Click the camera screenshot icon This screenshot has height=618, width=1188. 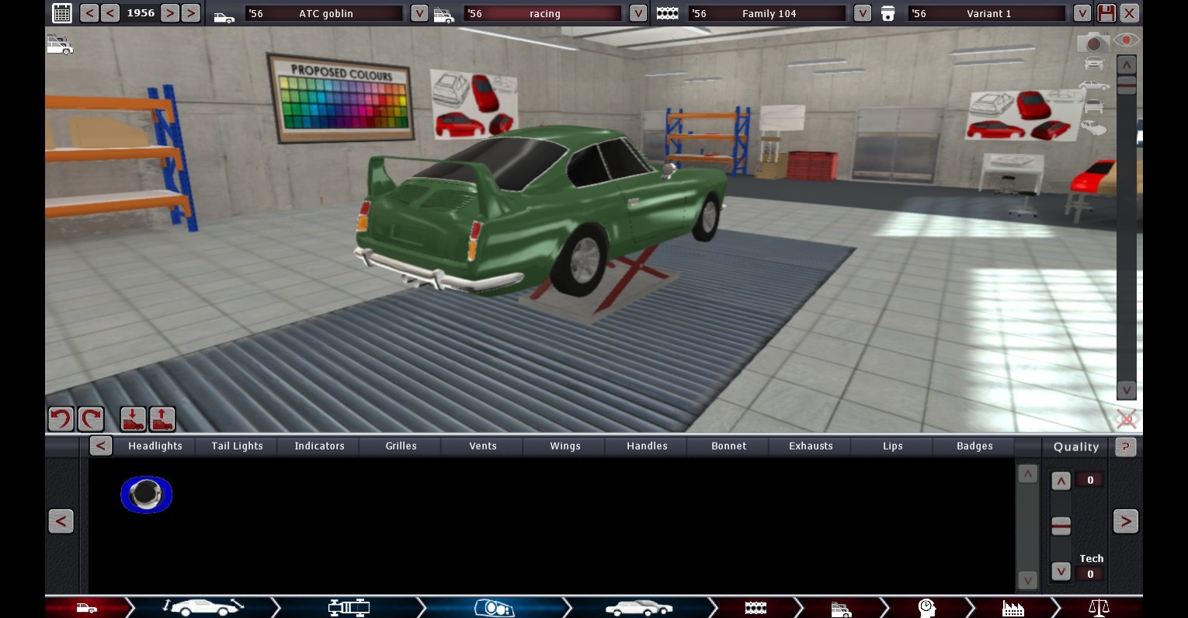pos(1093,42)
